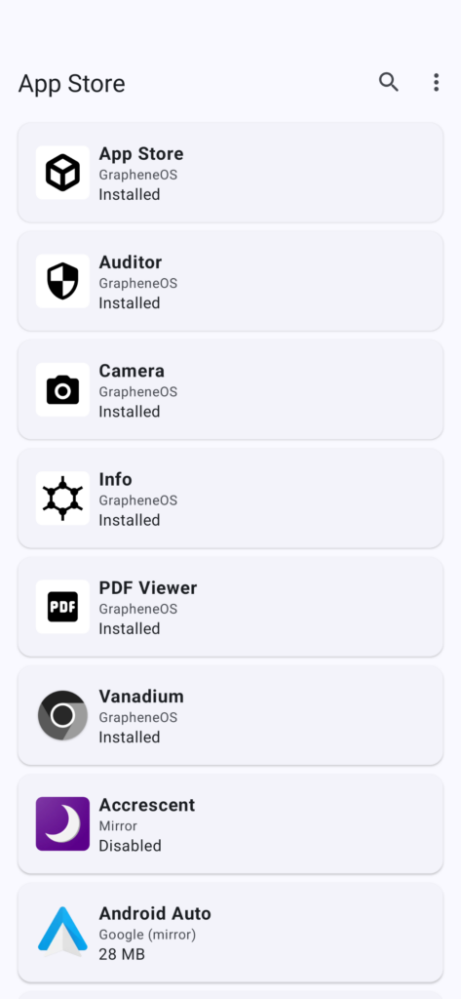
Task: Click the Info GrapheneOS subtitle
Action: (x=138, y=500)
